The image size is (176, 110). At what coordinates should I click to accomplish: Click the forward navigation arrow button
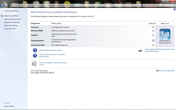(6, 5)
